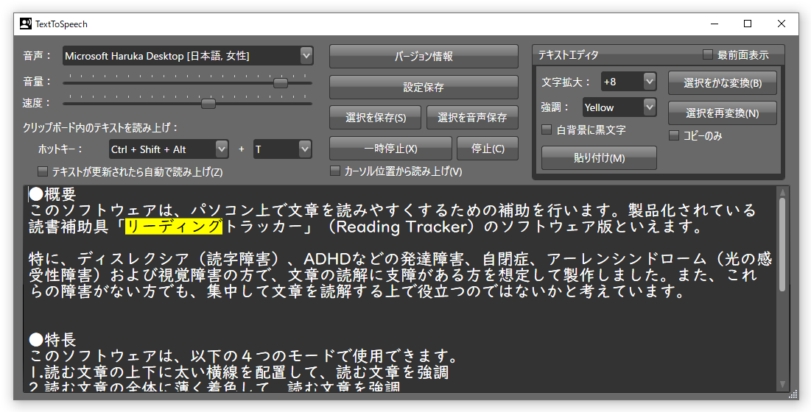
Task: Click the 設定保存 button
Action: click(x=424, y=88)
